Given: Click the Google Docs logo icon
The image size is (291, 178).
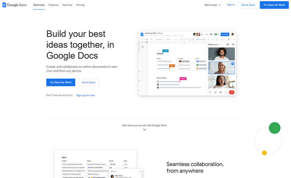Looking at the screenshot, I should click(x=4, y=5).
